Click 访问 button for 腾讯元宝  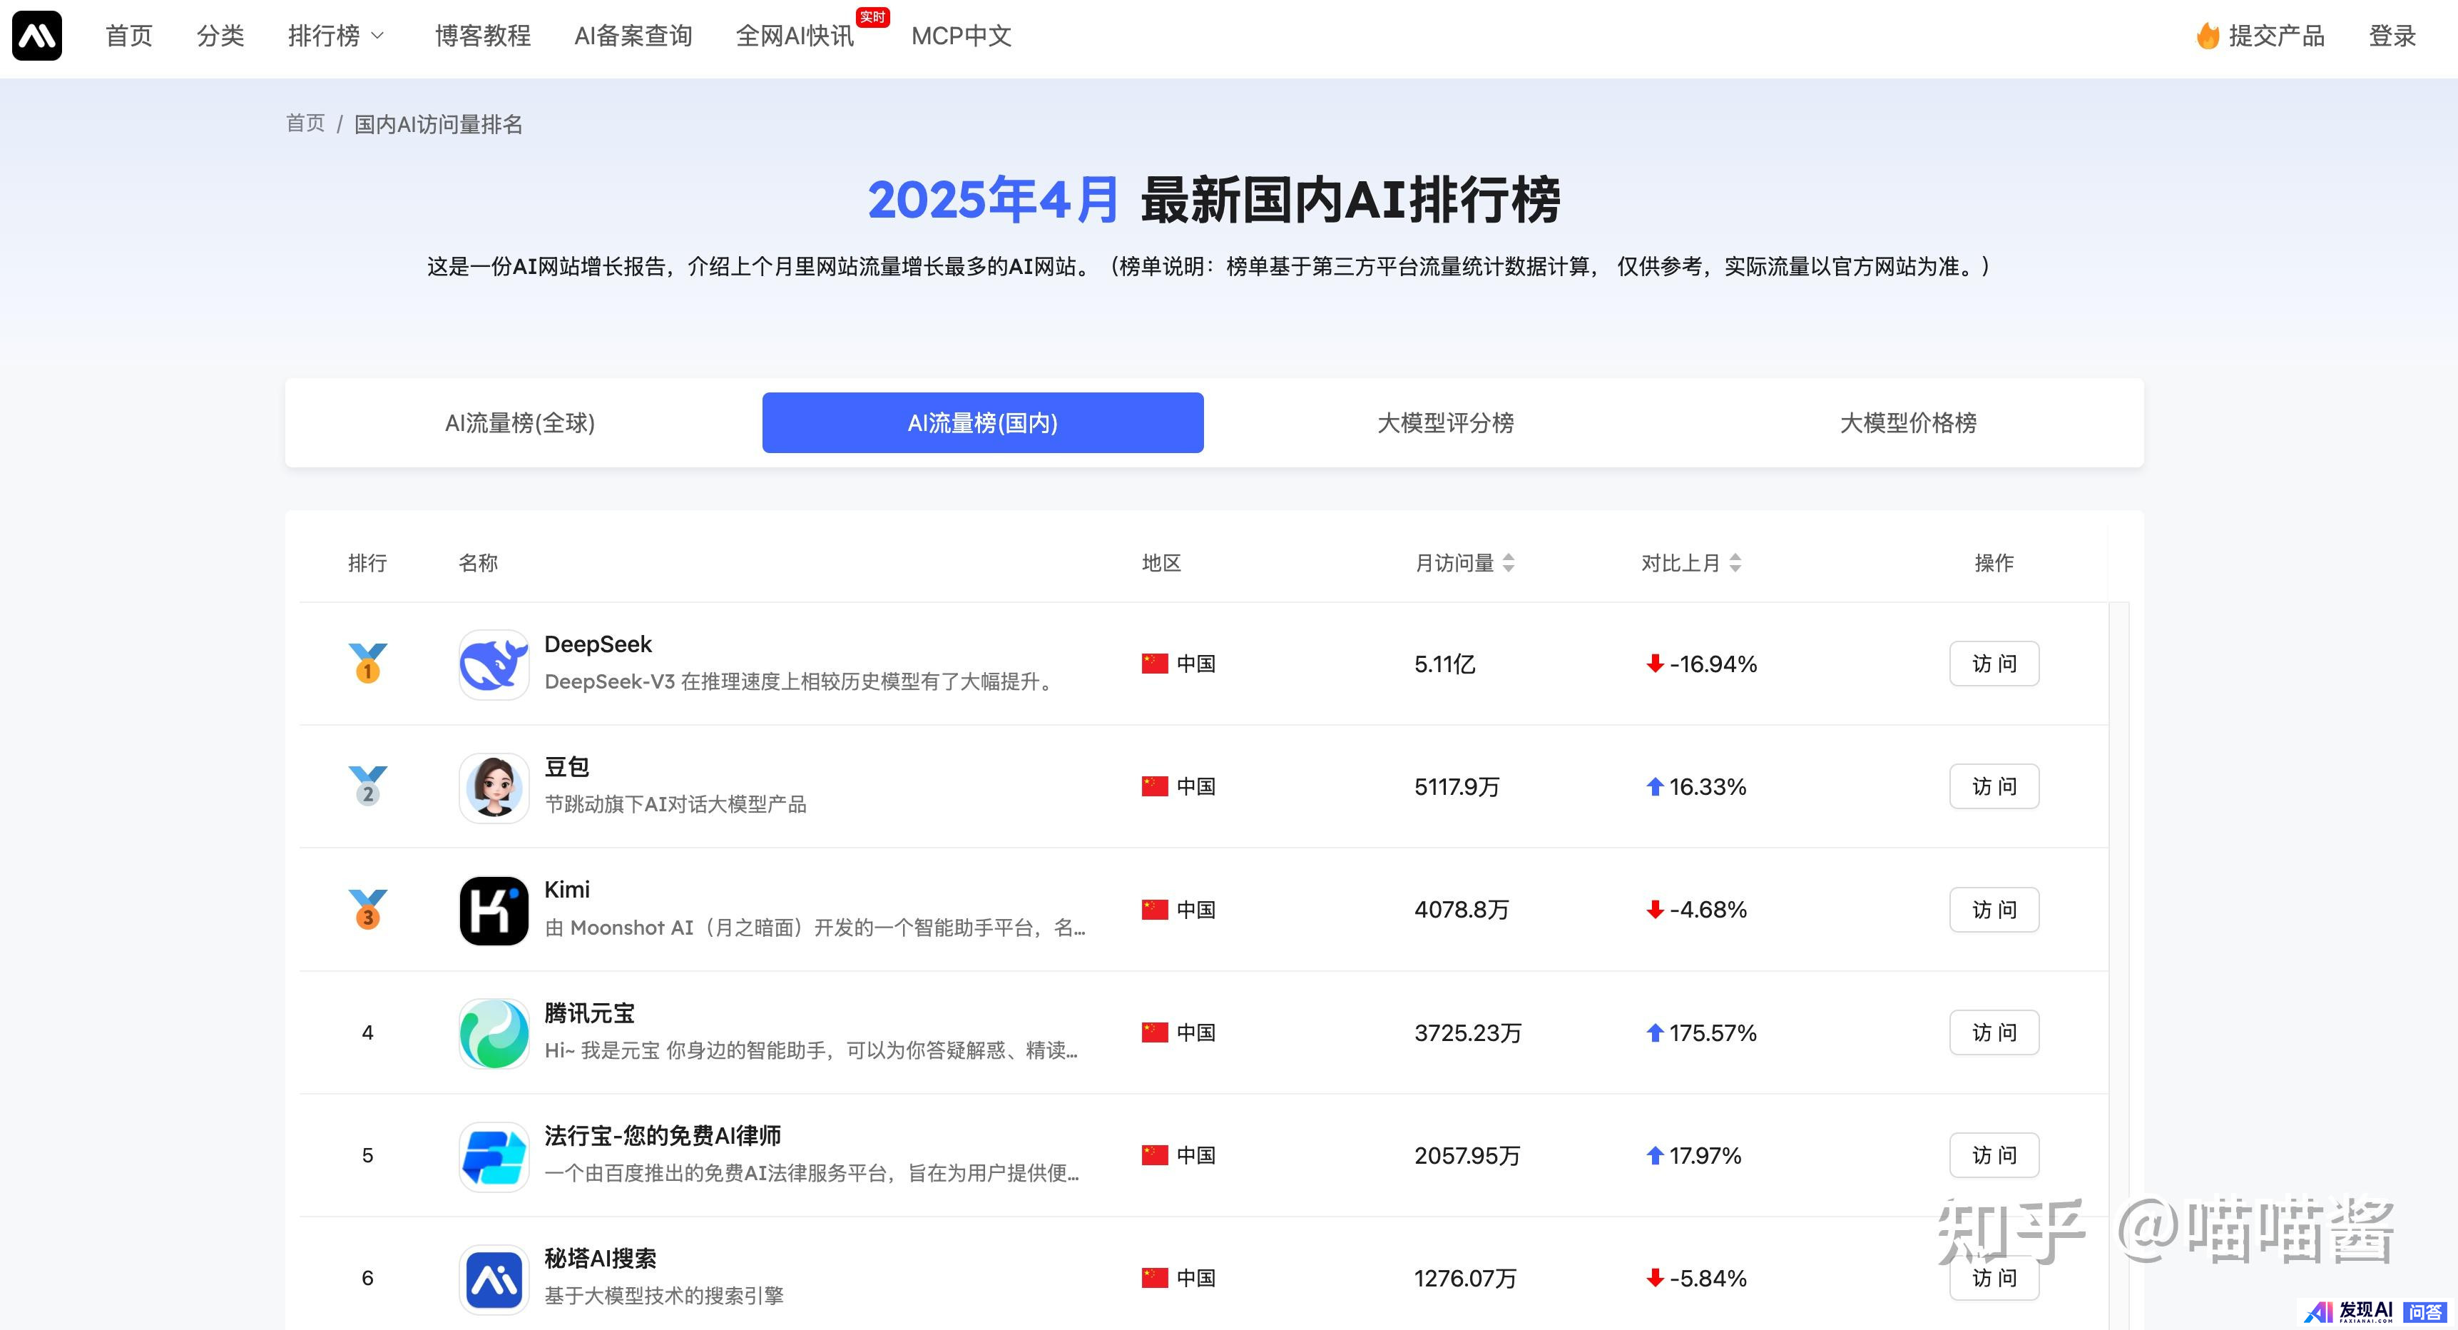pos(1994,1032)
